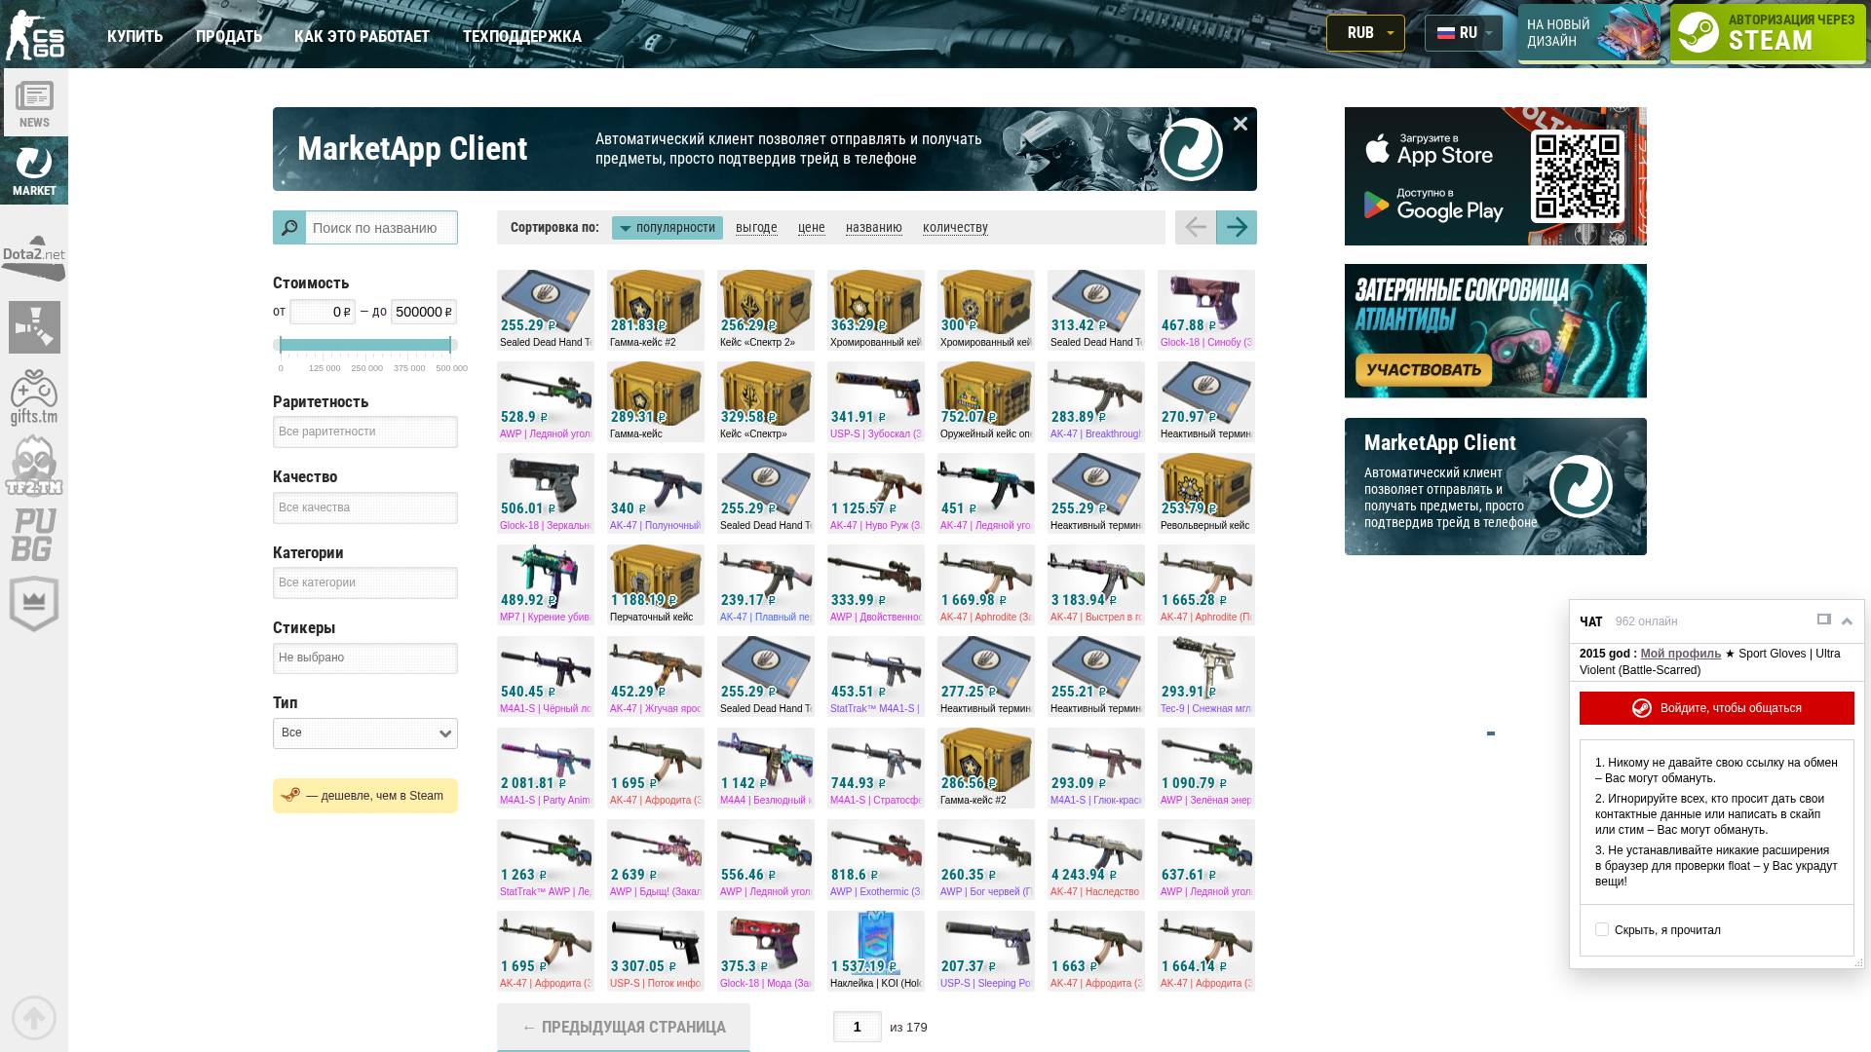Click the QR code image
The height and width of the screenshot is (1052, 1871).
1578,176
